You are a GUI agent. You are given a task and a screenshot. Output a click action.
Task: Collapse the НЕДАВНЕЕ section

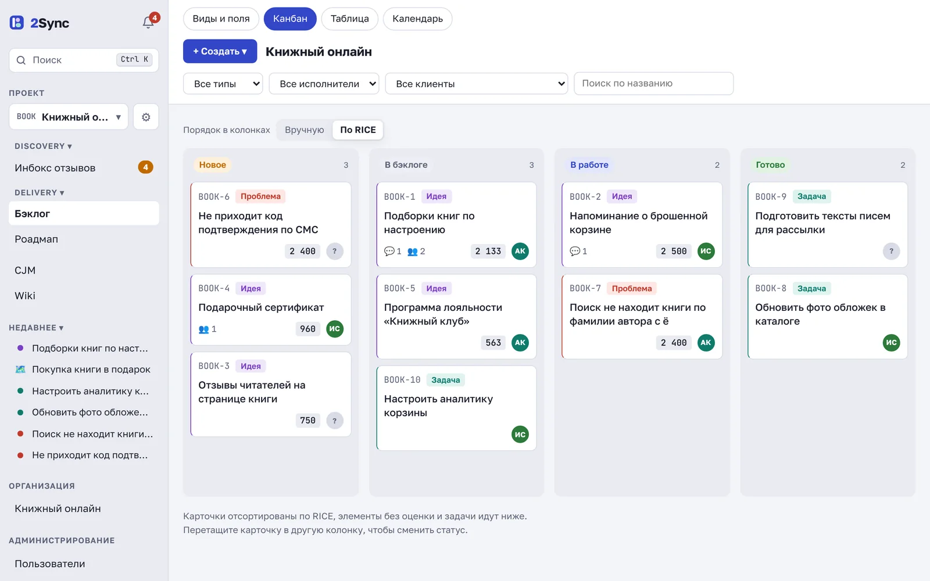click(x=36, y=328)
